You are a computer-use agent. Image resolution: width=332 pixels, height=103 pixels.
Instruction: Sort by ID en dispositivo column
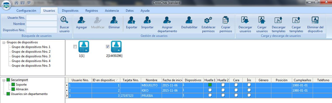(106, 80)
